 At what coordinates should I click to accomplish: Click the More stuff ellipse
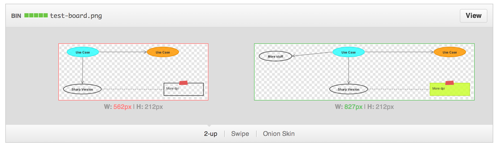[275, 56]
